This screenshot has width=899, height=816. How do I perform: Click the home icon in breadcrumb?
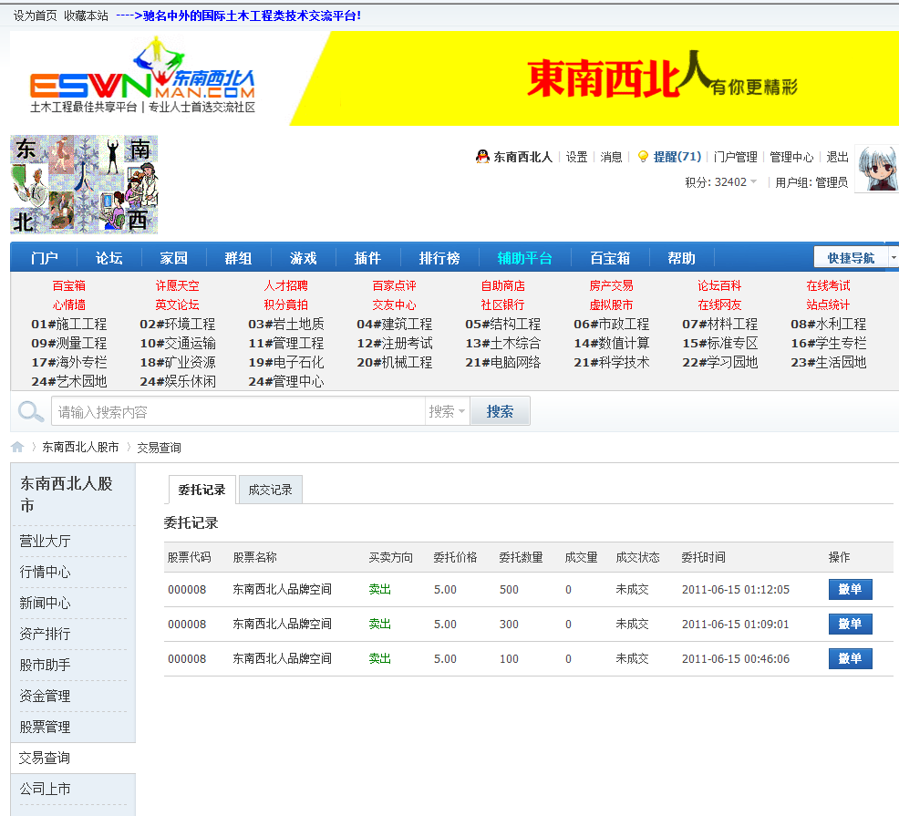(17, 447)
